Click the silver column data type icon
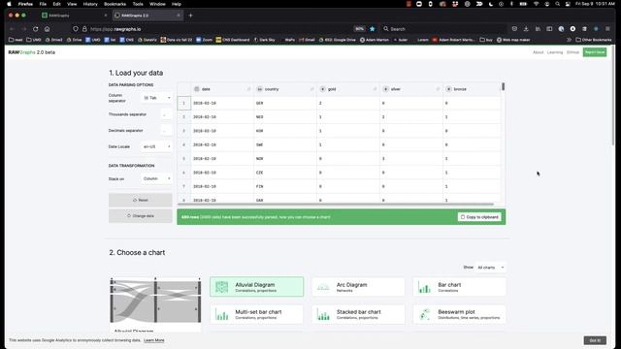The width and height of the screenshot is (621, 349). [385, 89]
